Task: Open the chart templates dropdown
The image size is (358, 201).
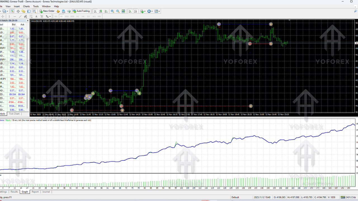Action: coord(159,11)
